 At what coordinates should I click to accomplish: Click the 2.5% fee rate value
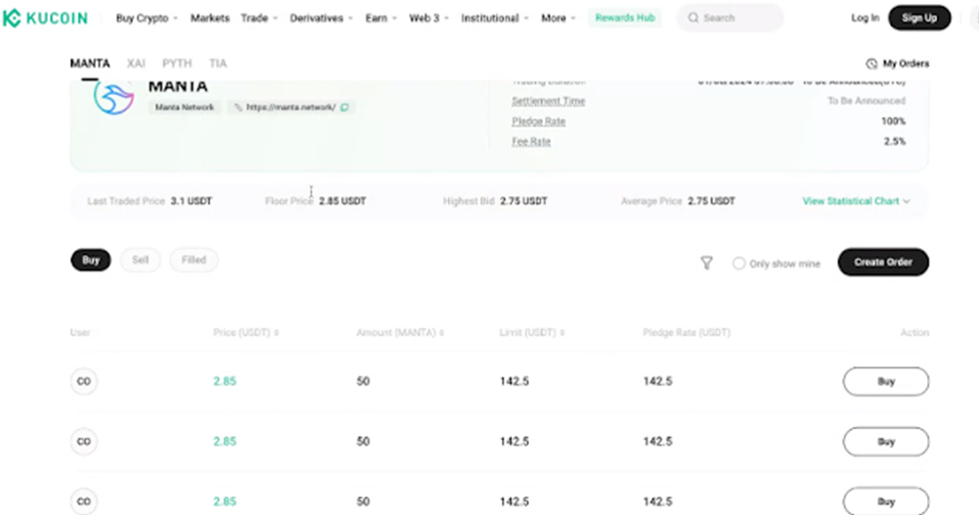click(895, 142)
